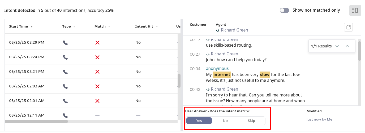Screen dimensions: 365x133
Task: Enable Show not matched only toggle
Action: coord(284,10)
